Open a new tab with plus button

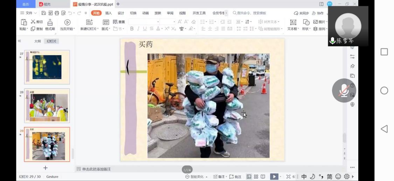point(118,4)
